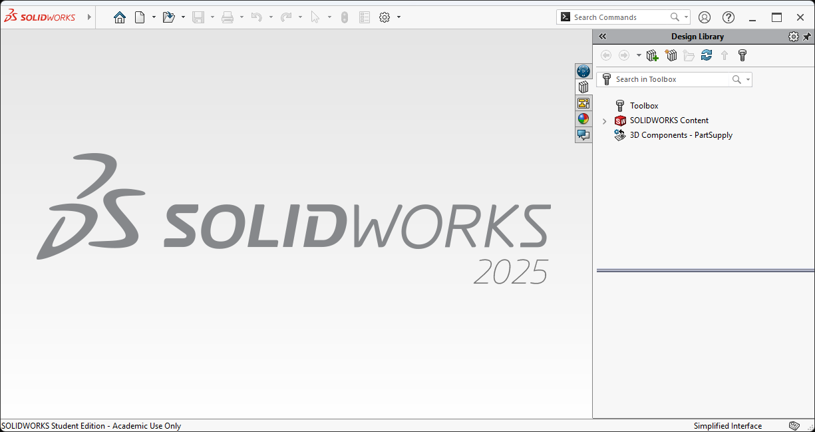The image size is (815, 432).
Task: Open the Options gear dropdown arrow
Action: [399, 17]
